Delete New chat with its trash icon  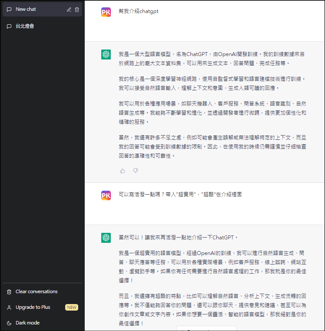[x=77, y=10]
